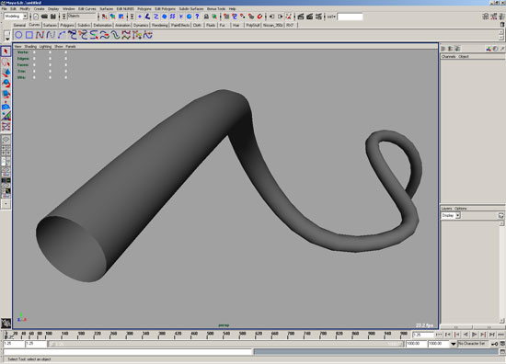Open the Help menu
Image resolution: width=506 pixels, height=364 pixels.
232,9
